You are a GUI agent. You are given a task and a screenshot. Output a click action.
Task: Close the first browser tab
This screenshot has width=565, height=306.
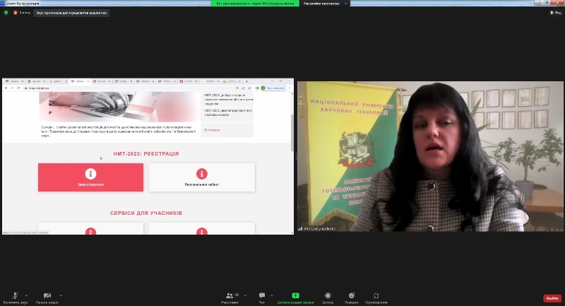[x=23, y=81]
